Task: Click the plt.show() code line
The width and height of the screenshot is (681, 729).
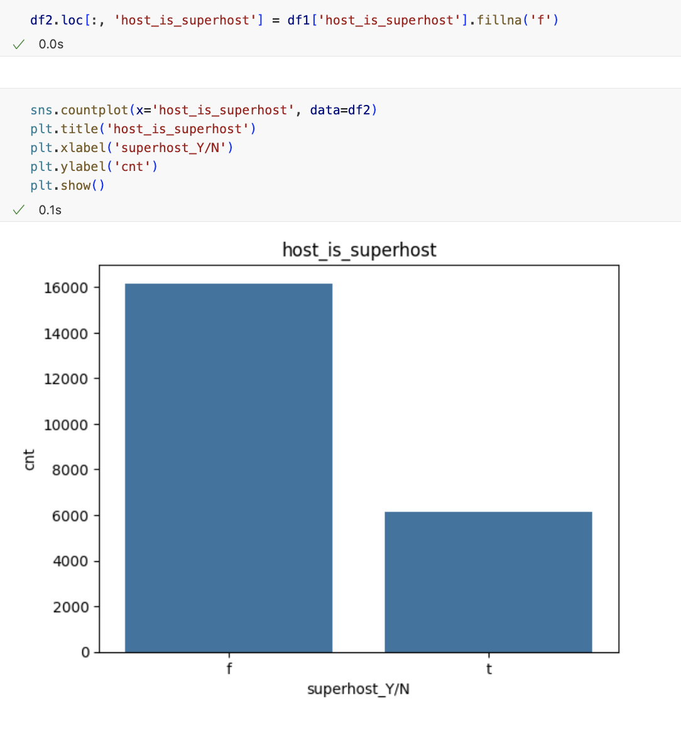Action: [67, 185]
